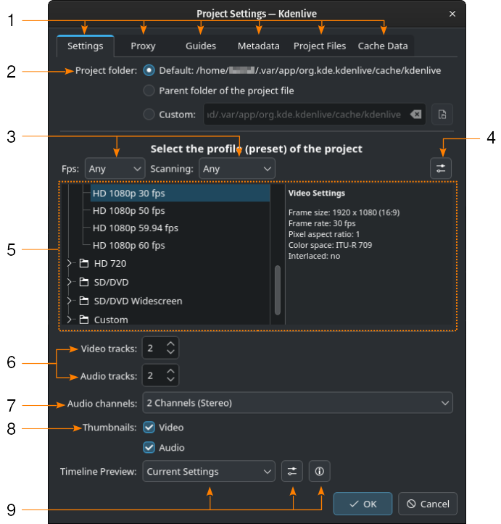Decrease the Audio tracks count

[x=170, y=379]
